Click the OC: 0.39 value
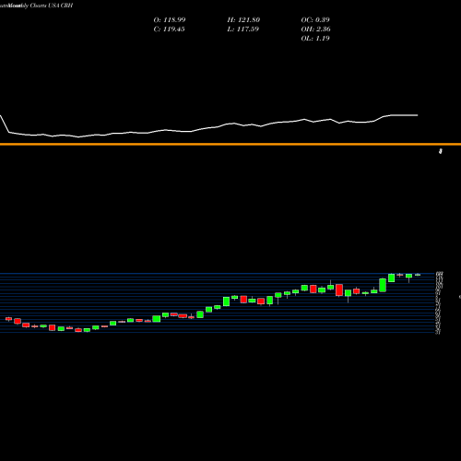The width and height of the screenshot is (461, 461). click(x=315, y=20)
